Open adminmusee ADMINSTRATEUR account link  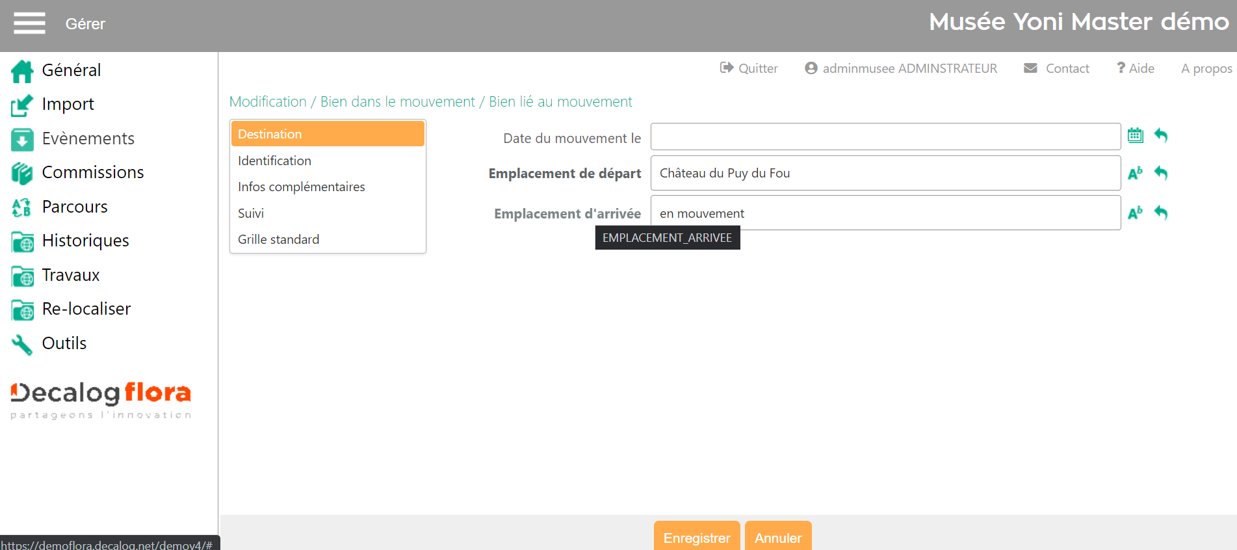point(909,68)
